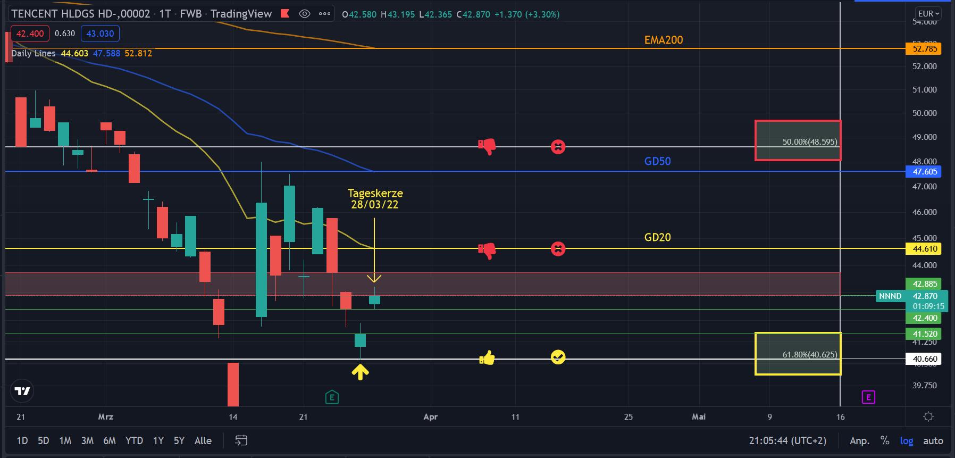Click the 40.660 white price label
This screenshot has height=458, width=955.
pos(923,359)
